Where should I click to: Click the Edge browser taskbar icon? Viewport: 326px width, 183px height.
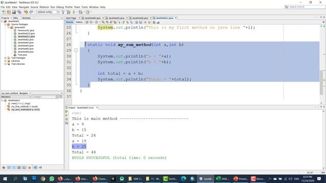[x=183, y=178]
